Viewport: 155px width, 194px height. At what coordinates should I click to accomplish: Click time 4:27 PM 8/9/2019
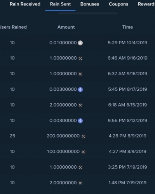pyautogui.click(x=127, y=152)
